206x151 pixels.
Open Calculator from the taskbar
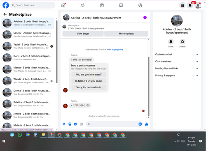(36, 135)
